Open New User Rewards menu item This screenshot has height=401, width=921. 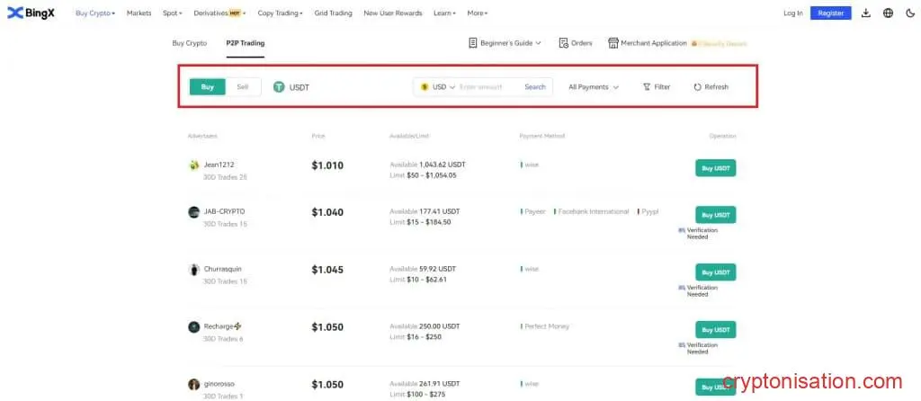click(x=393, y=13)
